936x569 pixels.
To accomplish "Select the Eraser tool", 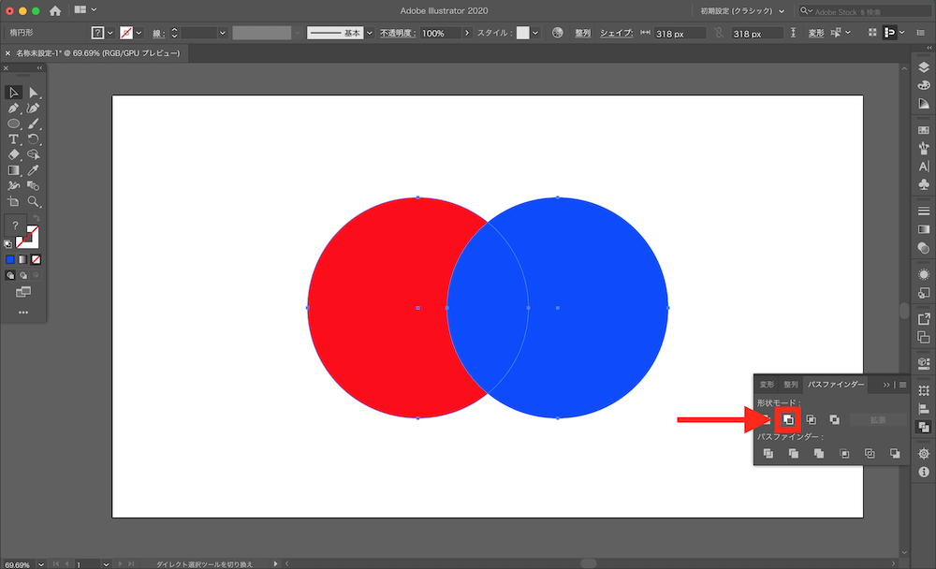I will [13, 154].
